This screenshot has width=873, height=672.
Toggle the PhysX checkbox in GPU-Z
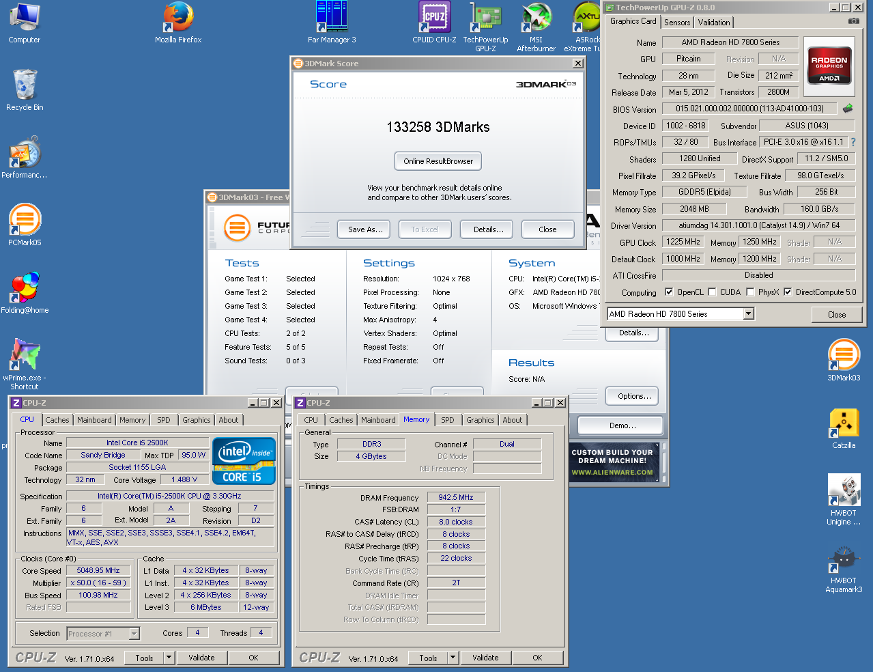coord(750,292)
